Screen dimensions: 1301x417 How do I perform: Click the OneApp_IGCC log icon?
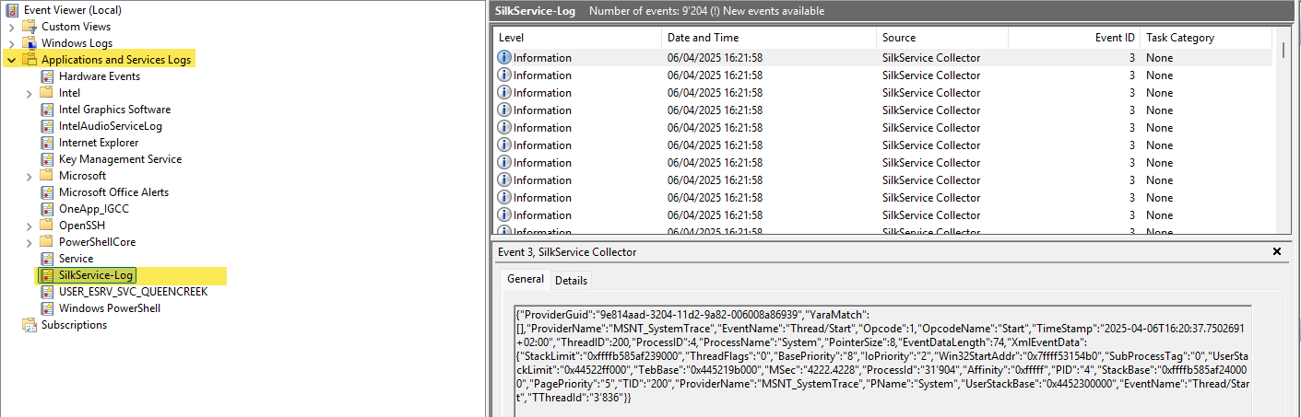pyautogui.click(x=48, y=209)
